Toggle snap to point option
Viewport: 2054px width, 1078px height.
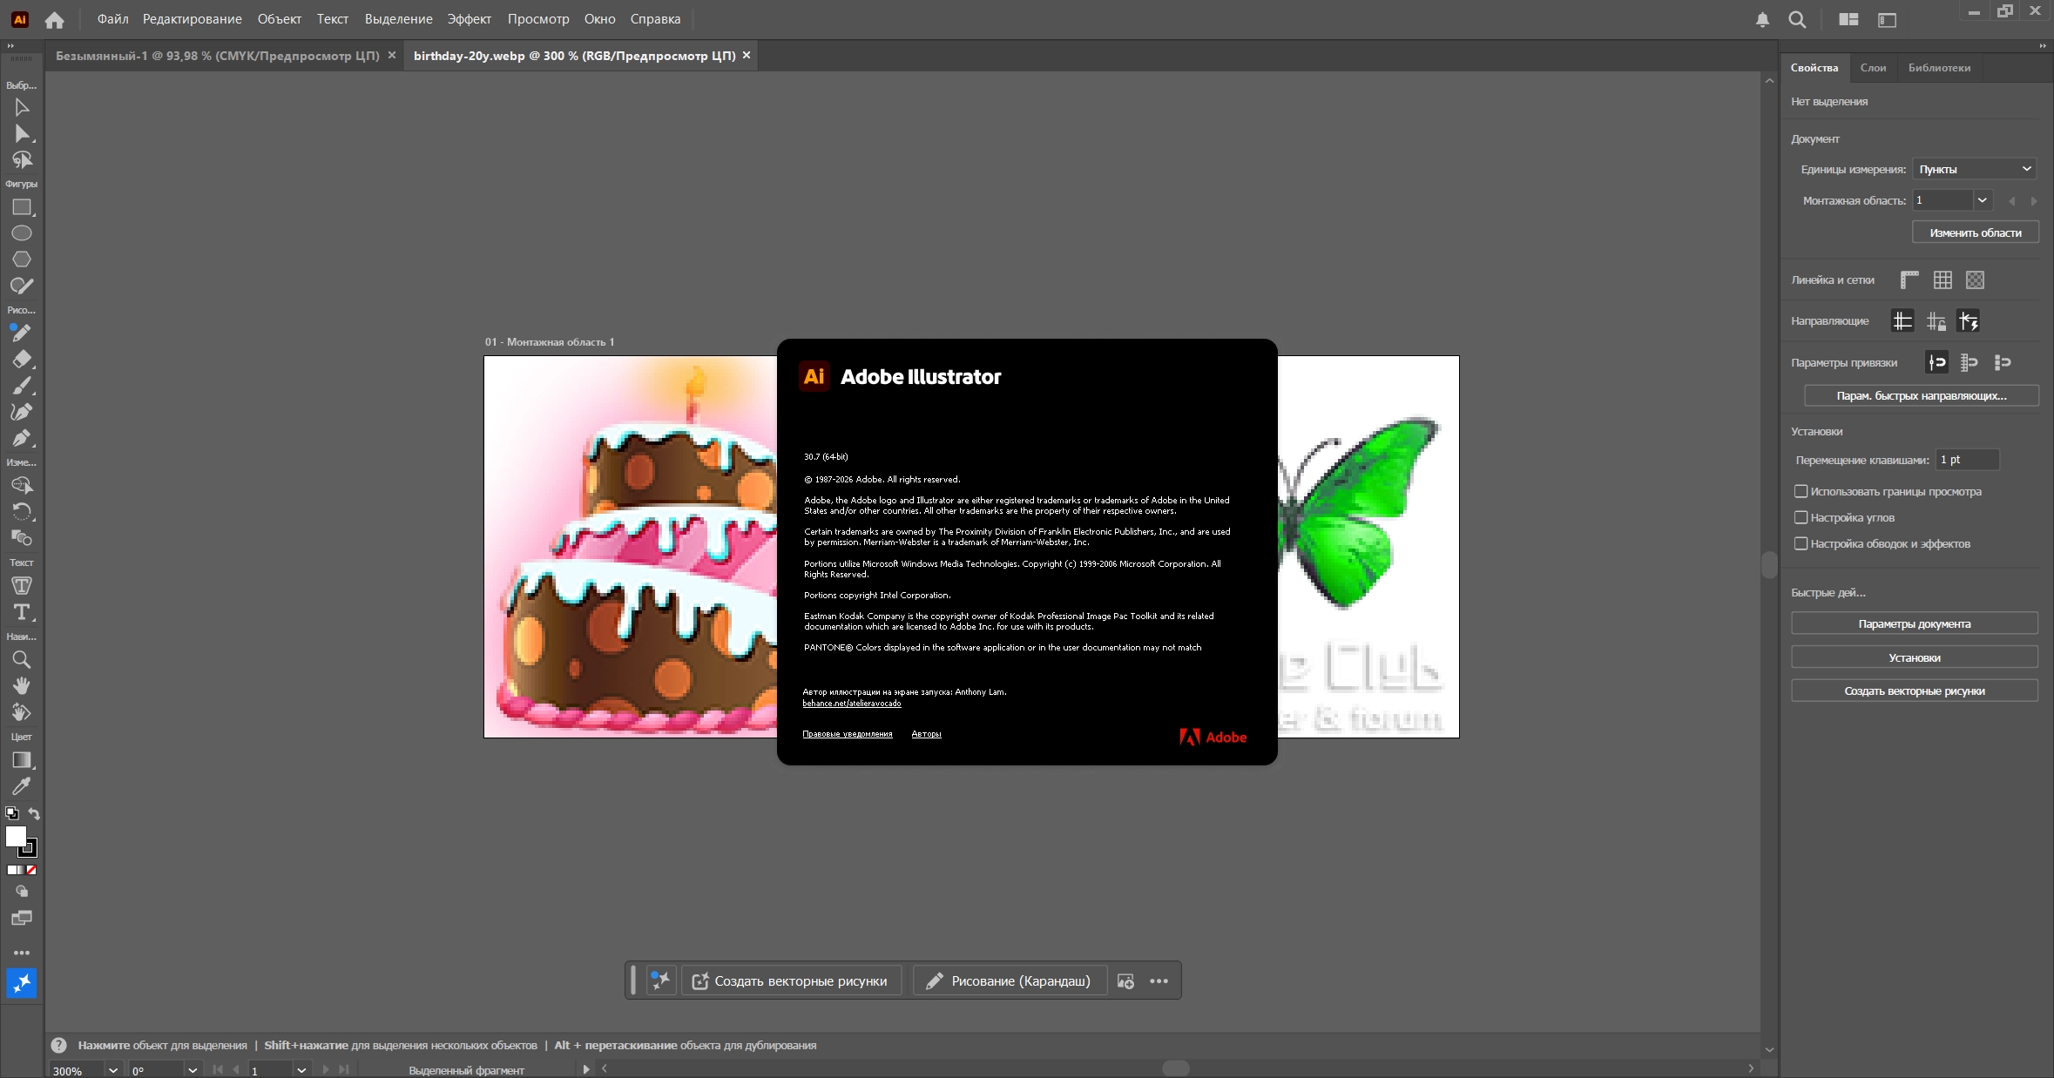click(x=1937, y=362)
